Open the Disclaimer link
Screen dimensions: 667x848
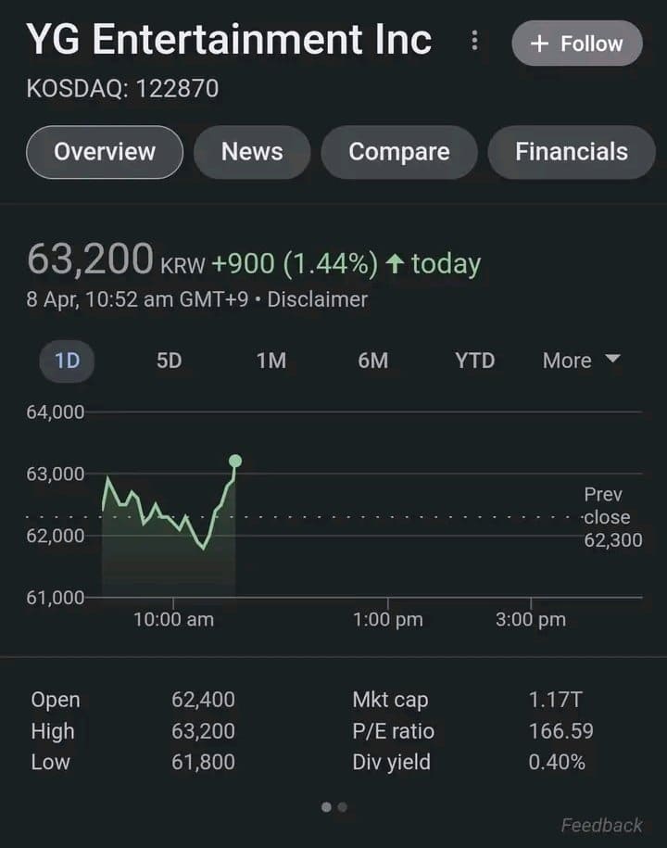tap(318, 299)
